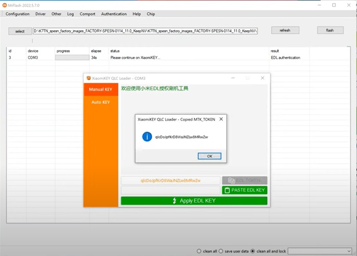Click the empty EDL key input field
Viewport: 357px width, 256px height.
pos(171,190)
